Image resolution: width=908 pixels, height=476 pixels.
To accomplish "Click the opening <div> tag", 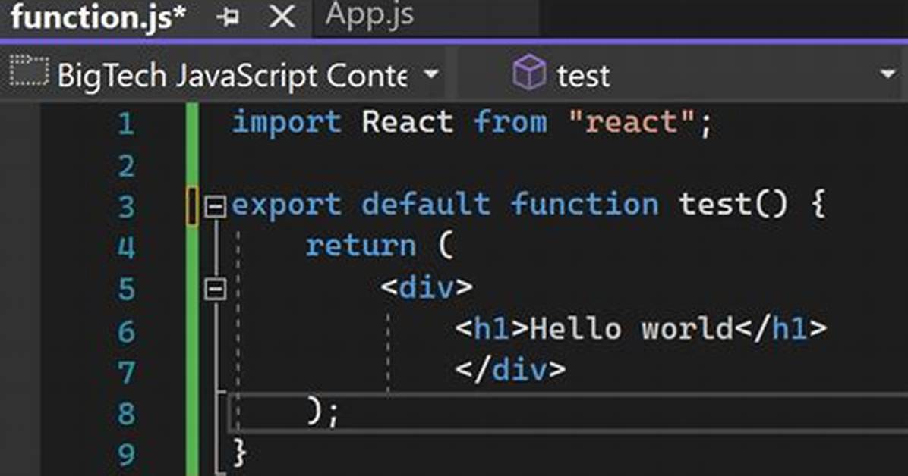I will [x=427, y=287].
